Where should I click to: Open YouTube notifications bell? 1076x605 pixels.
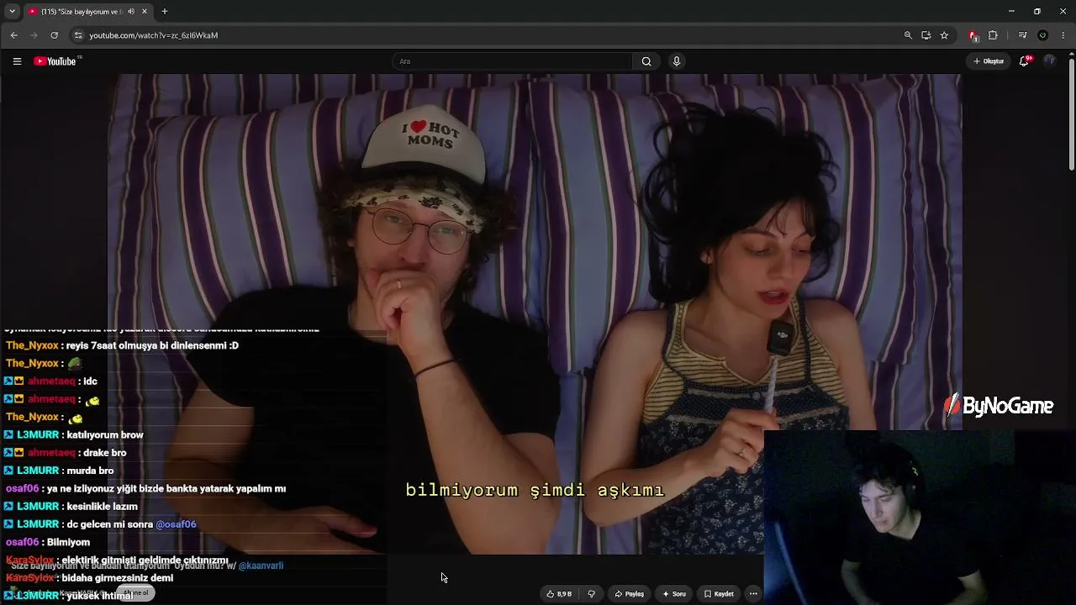1024,61
